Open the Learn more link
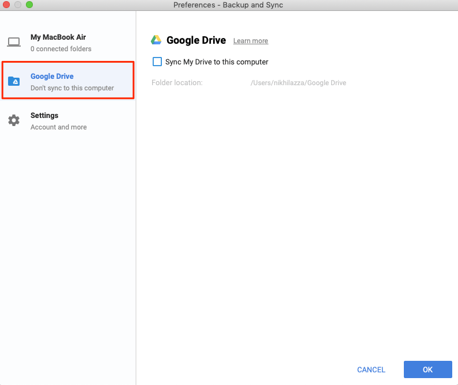 (251, 41)
